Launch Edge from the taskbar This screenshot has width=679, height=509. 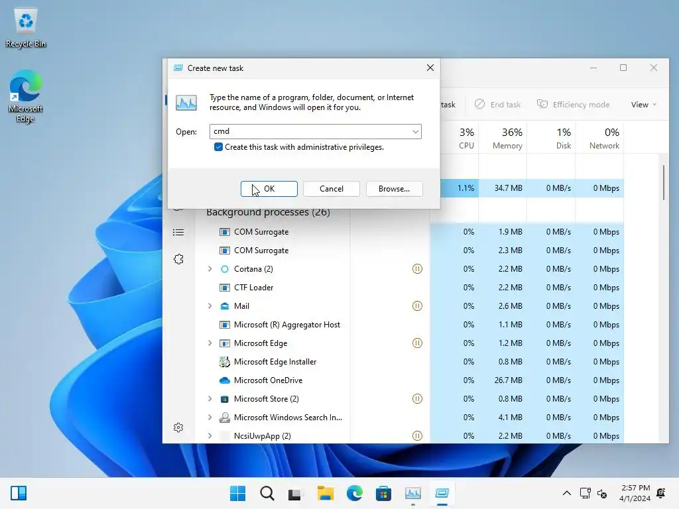tap(354, 493)
